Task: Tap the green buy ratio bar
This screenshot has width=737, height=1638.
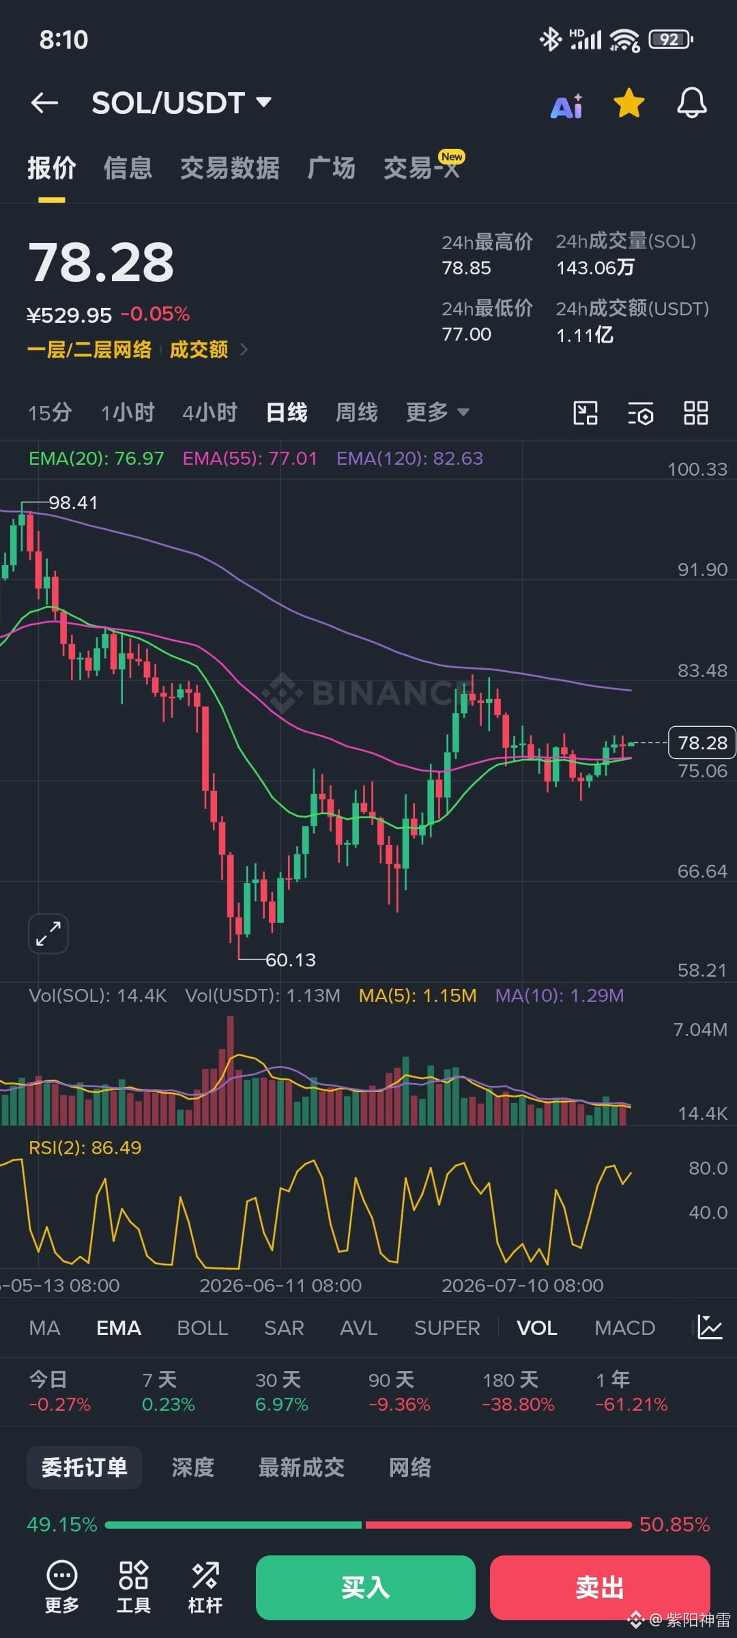Action: pos(233,1525)
